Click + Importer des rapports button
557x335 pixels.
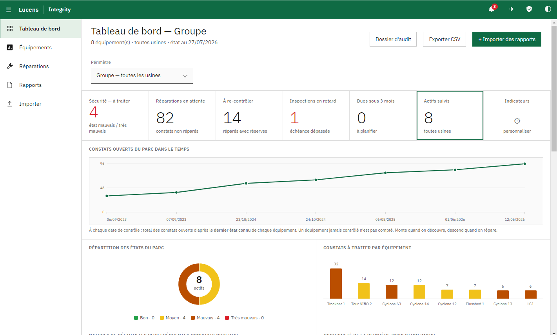(507, 39)
